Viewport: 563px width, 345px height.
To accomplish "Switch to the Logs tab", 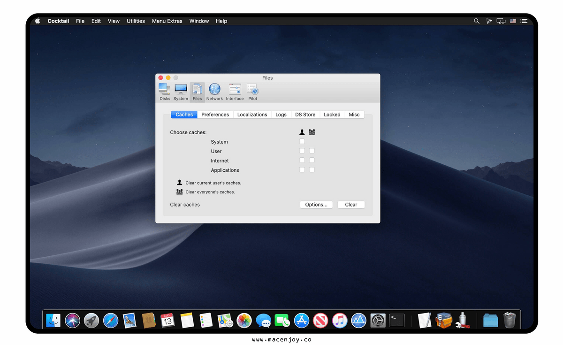I will (281, 115).
